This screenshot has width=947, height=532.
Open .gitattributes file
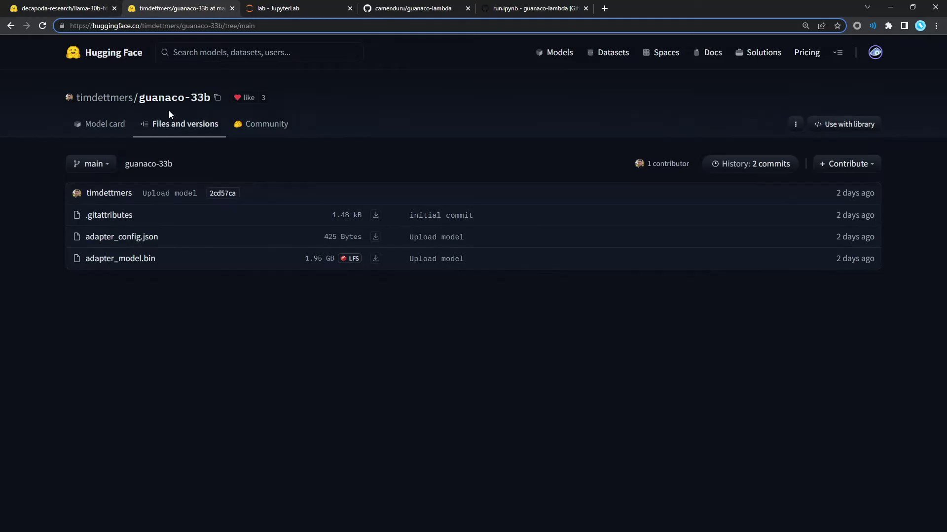click(x=109, y=215)
